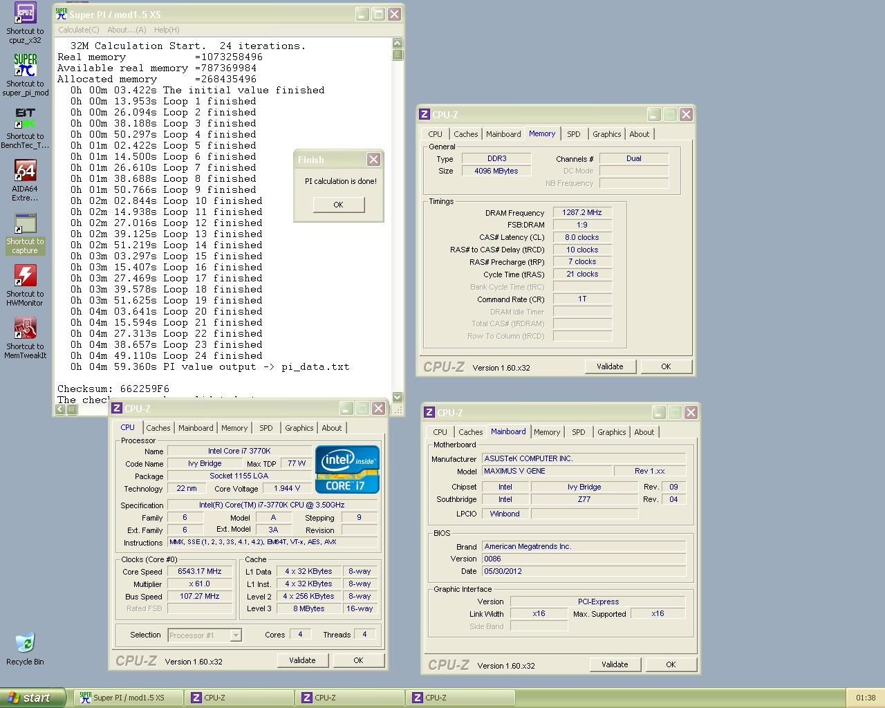Open Graphics tab in Memory CPU-Z window
Viewport: 885px width, 708px height.
coord(606,134)
